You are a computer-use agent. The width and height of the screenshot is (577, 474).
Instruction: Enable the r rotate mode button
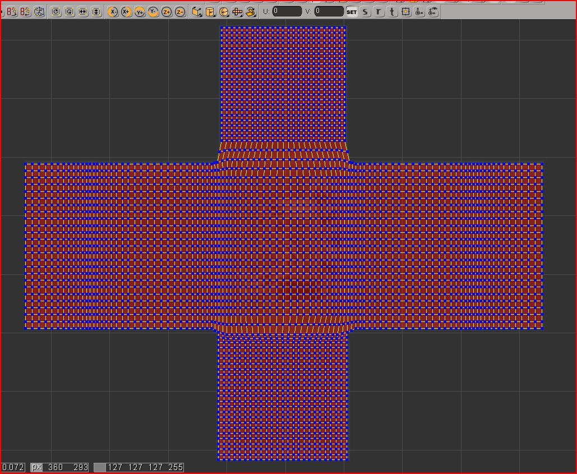click(x=377, y=11)
